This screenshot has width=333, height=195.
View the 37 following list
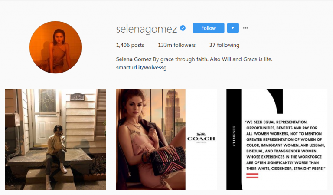click(224, 45)
